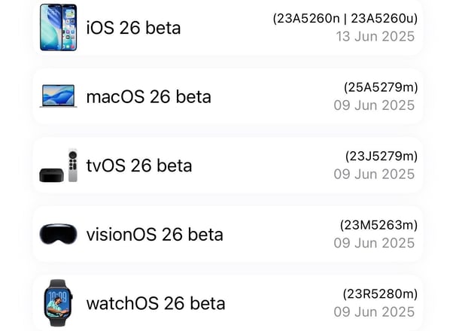Viewport: 456px width, 331px height.
Task: Click build number 25A5279m
Action: pyautogui.click(x=381, y=87)
